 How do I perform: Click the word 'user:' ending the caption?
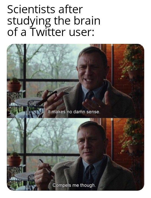point(82,32)
